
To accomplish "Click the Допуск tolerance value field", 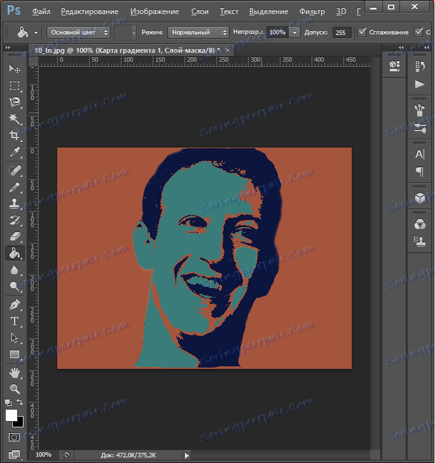I will pos(342,32).
